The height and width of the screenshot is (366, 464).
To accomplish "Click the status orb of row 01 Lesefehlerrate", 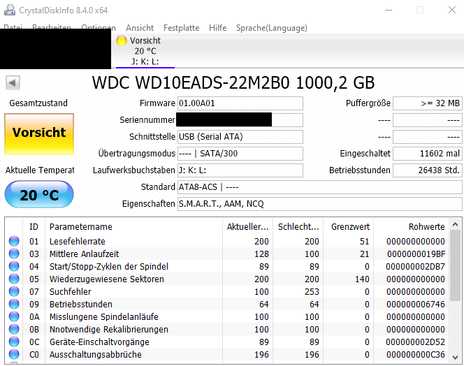I will [x=14, y=241].
